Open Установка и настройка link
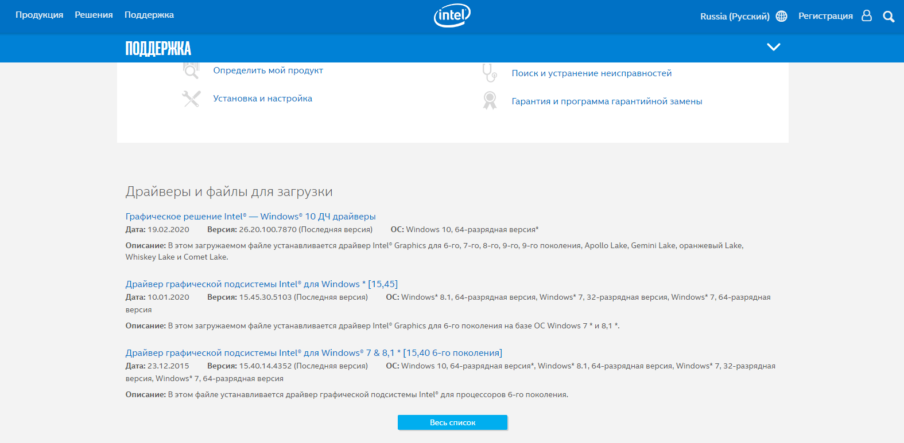 [263, 99]
